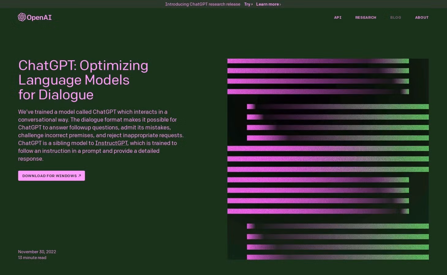Click the arrow icon beside Try
The width and height of the screenshot is (447, 275).
(x=252, y=4)
